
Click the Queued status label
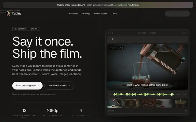tap(111, 111)
